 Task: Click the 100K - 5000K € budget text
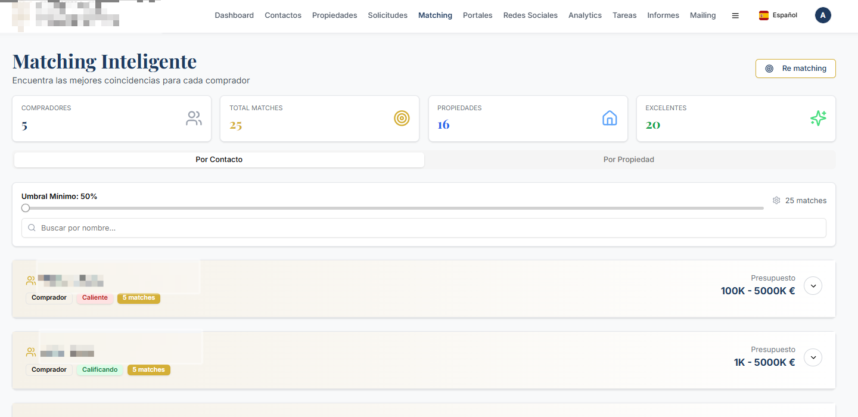758,291
